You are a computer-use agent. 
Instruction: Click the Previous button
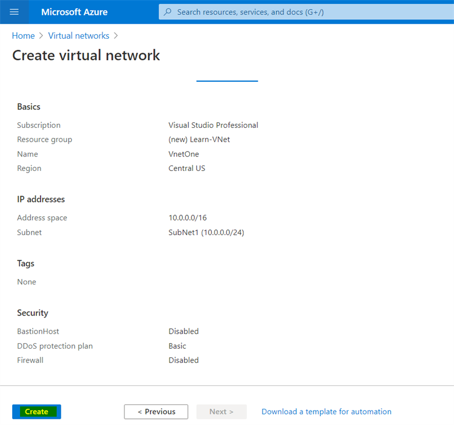click(x=156, y=411)
